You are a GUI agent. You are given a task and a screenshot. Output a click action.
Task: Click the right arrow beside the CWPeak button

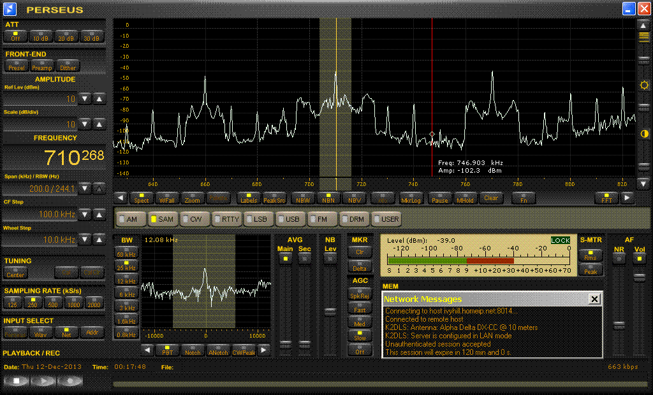tap(263, 350)
